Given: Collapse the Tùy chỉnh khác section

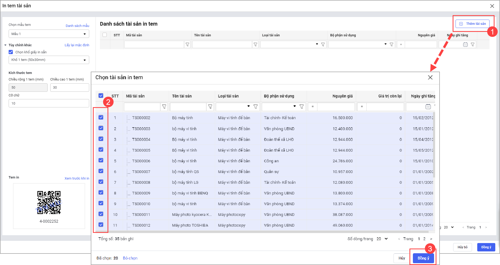Looking at the screenshot, I should pos(5,45).
